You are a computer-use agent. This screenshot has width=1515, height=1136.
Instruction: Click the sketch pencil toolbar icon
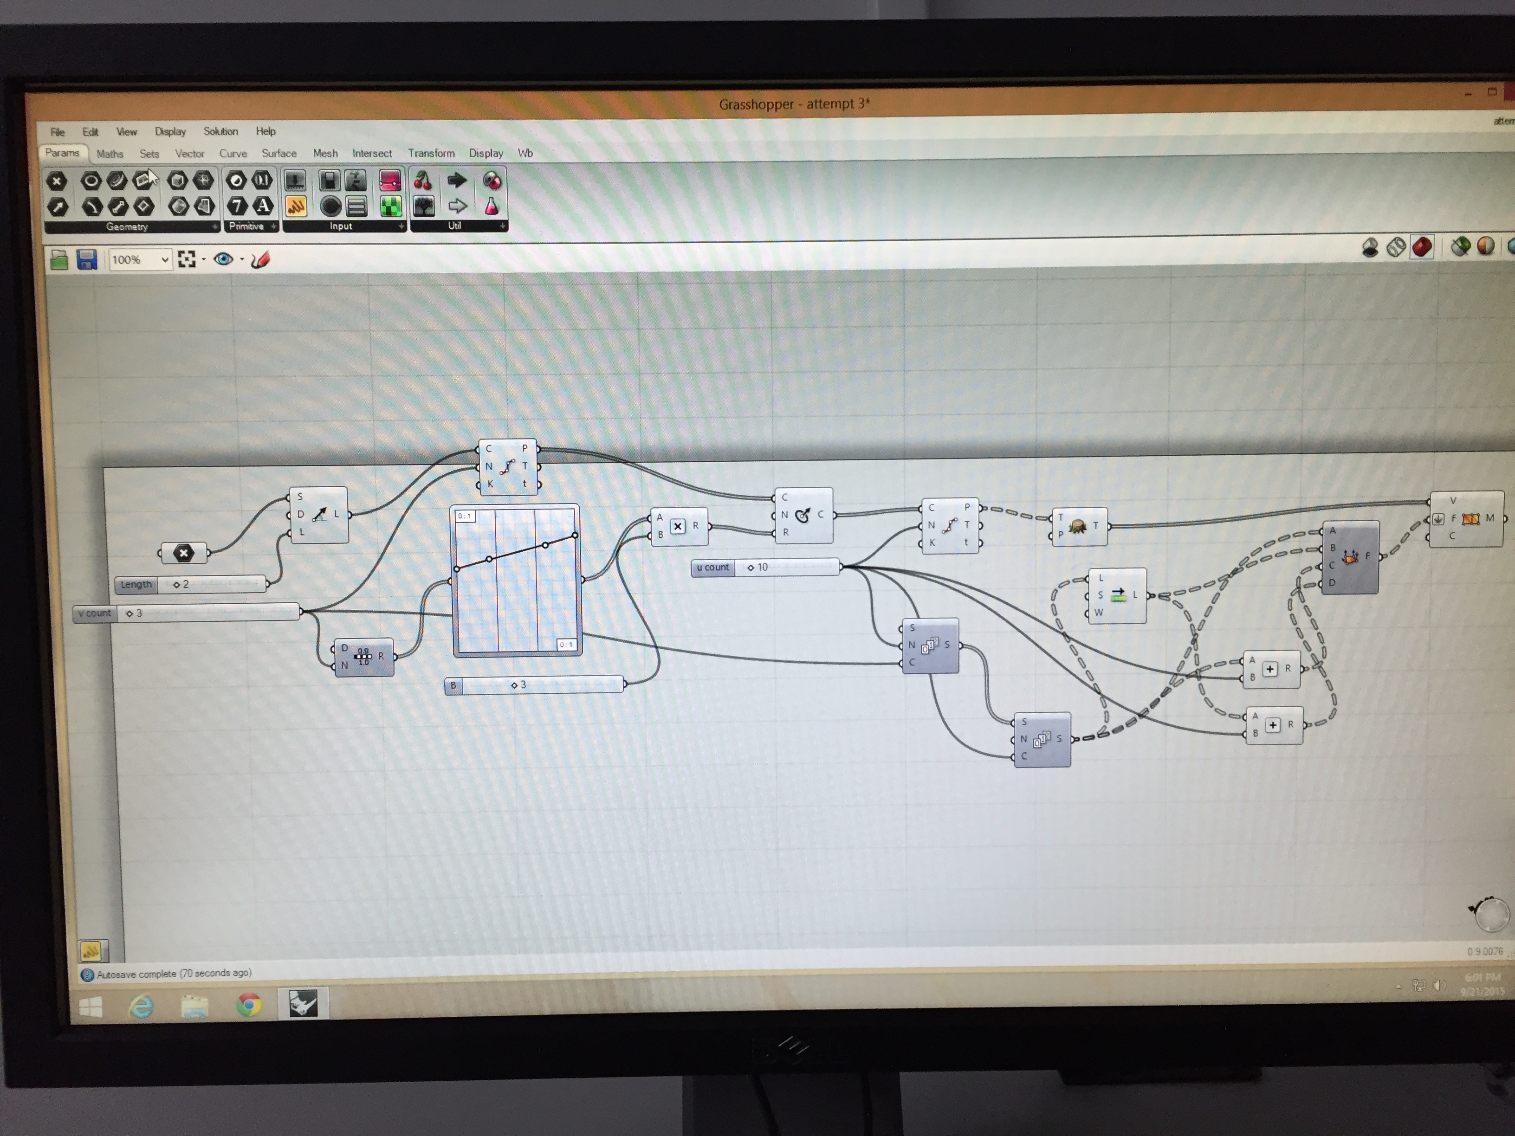click(260, 259)
